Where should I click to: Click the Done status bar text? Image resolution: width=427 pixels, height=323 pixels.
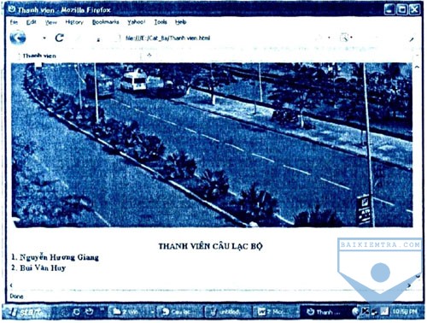(x=16, y=297)
